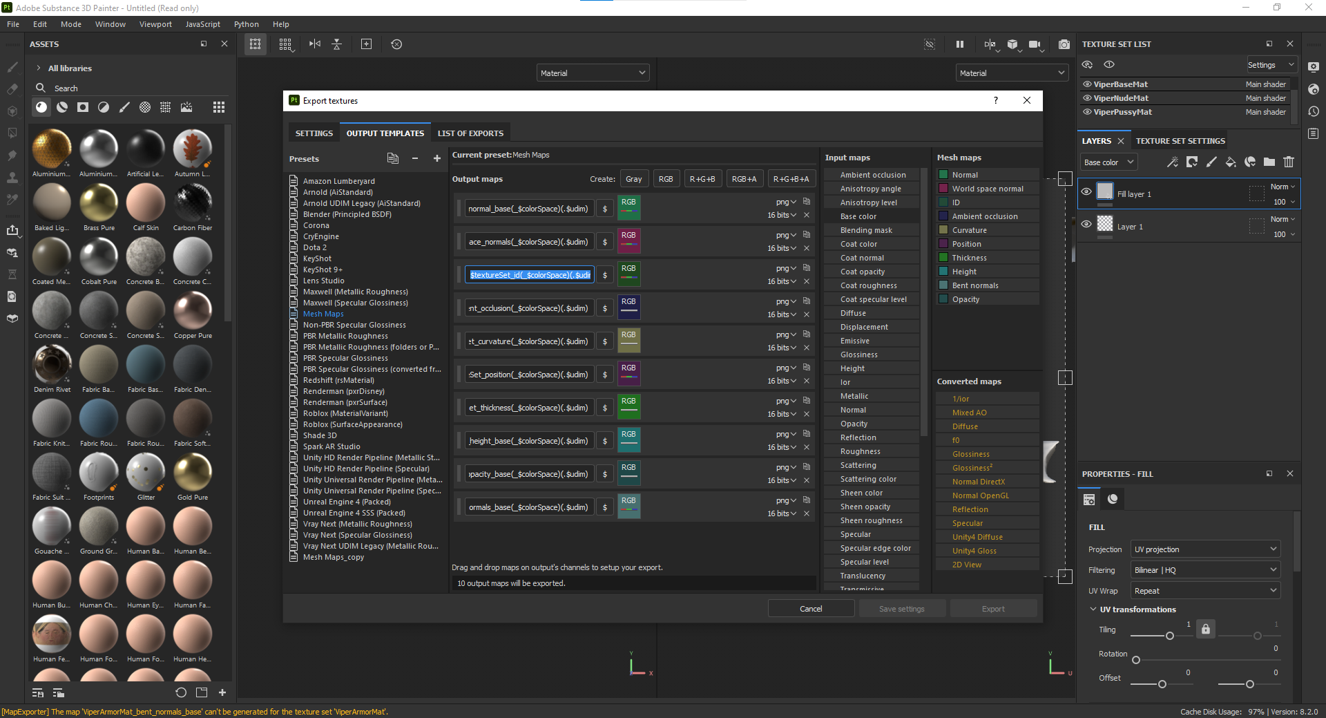The image size is (1326, 718).
Task: Add a new paint layer using brush icon
Action: coord(1211,162)
